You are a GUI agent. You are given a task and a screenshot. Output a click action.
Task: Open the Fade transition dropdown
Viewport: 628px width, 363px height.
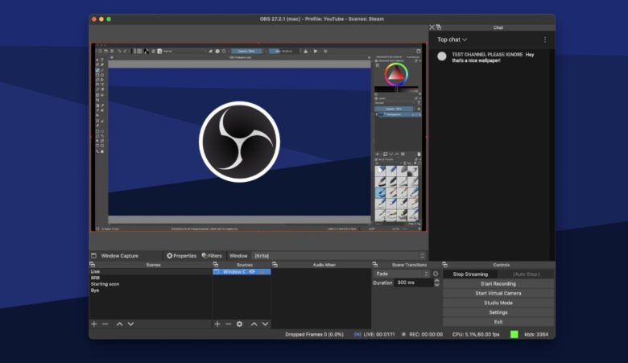click(402, 274)
